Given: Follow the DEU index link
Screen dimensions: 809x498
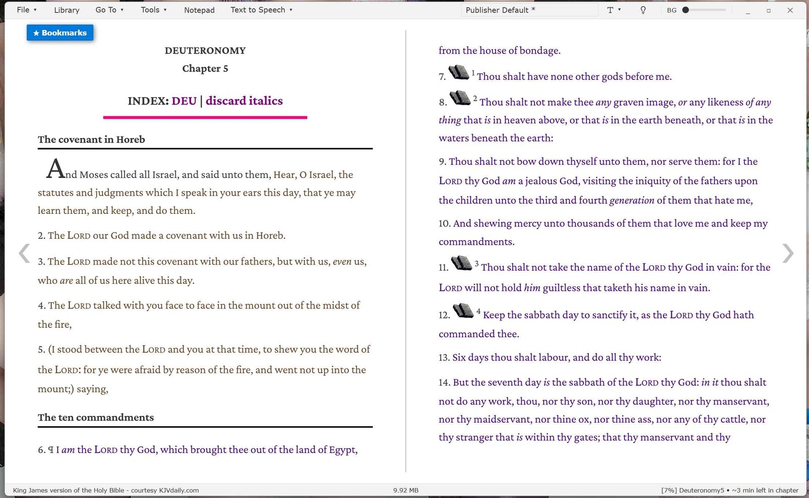Looking at the screenshot, I should 184,101.
